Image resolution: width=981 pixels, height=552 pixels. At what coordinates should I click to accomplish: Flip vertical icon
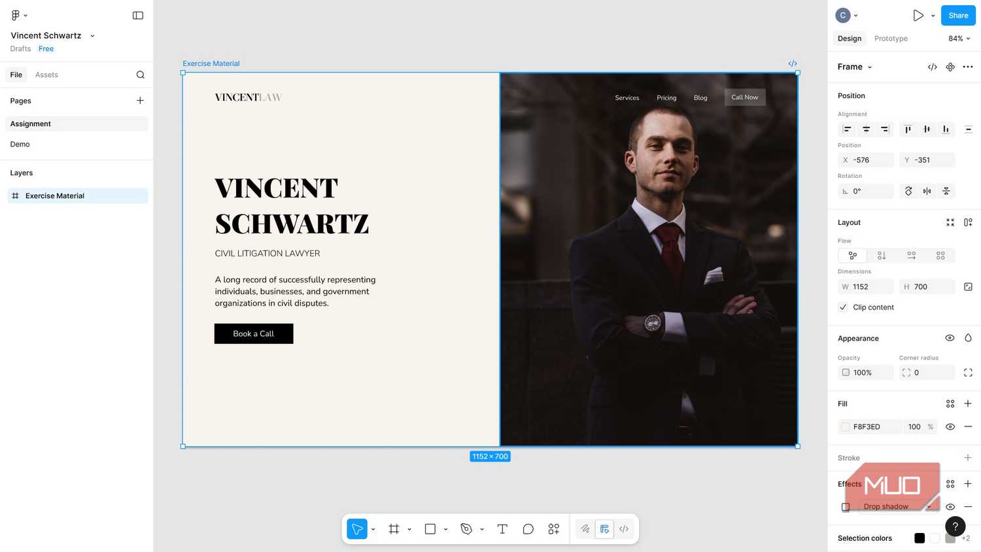946,191
